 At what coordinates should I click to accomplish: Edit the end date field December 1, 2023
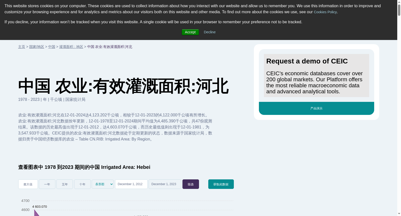coord(165,184)
